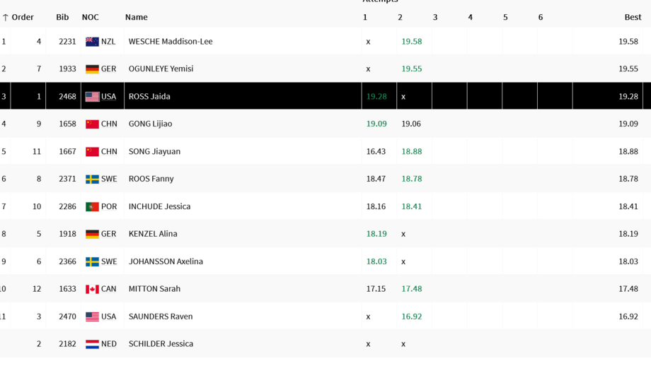651x366 pixels.
Task: Click the Sweden flag beside ROOS Fanny
Action: tap(92, 179)
